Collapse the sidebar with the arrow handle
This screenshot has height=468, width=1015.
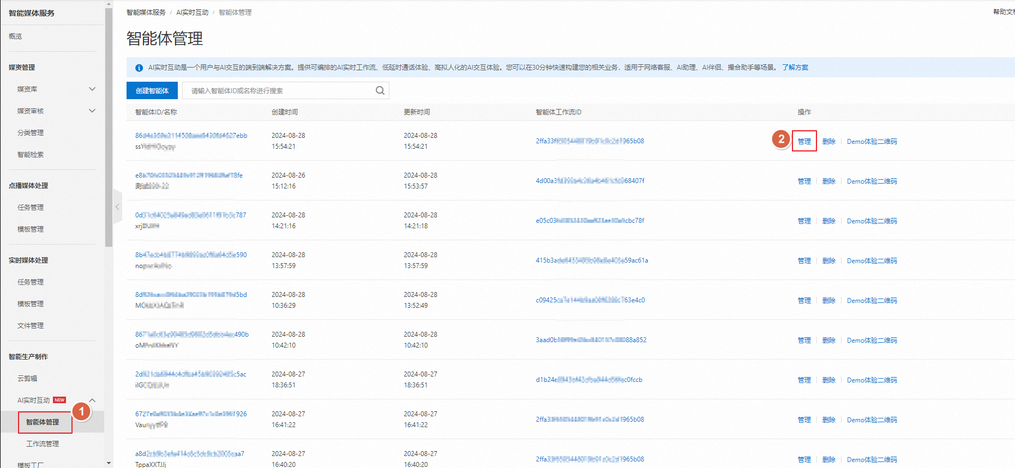pyautogui.click(x=117, y=207)
